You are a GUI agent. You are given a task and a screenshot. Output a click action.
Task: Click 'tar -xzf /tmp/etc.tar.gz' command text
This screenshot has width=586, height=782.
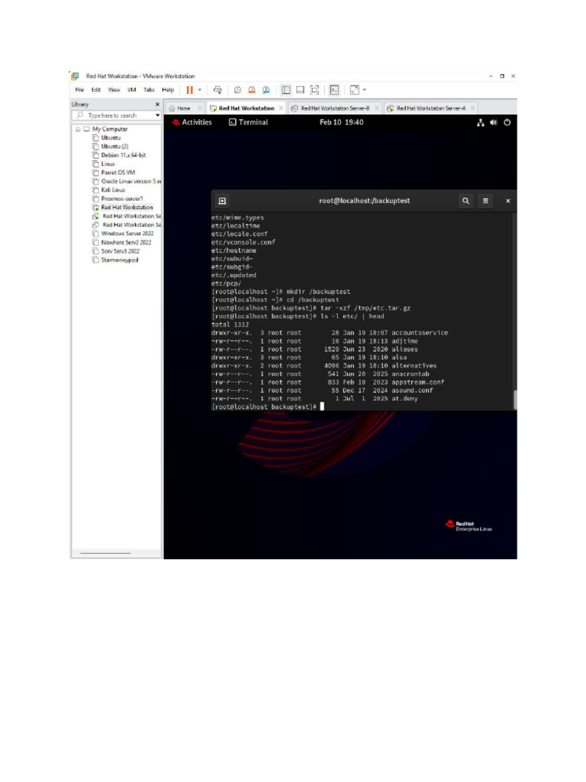click(365, 309)
